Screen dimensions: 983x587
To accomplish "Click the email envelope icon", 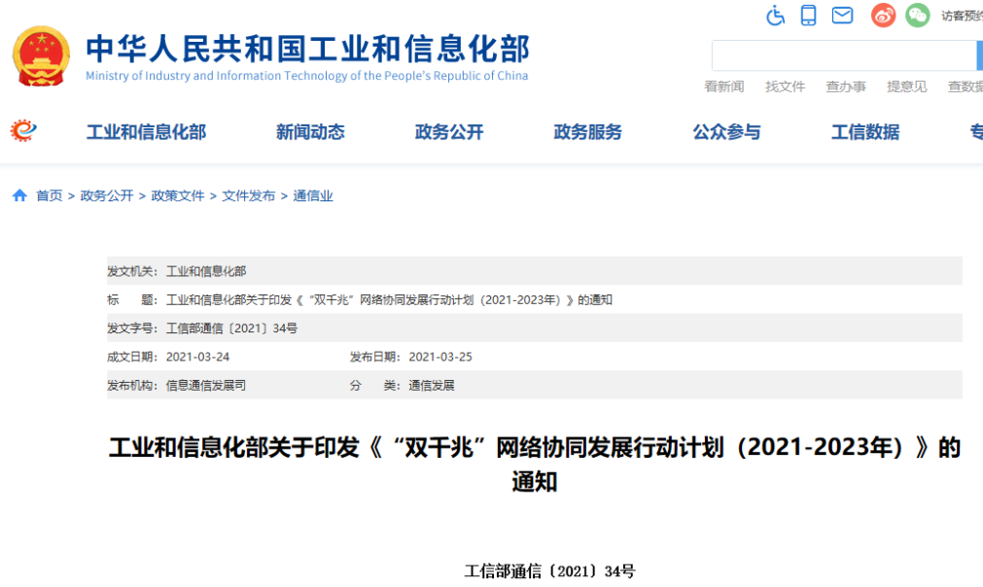I will 842,15.
